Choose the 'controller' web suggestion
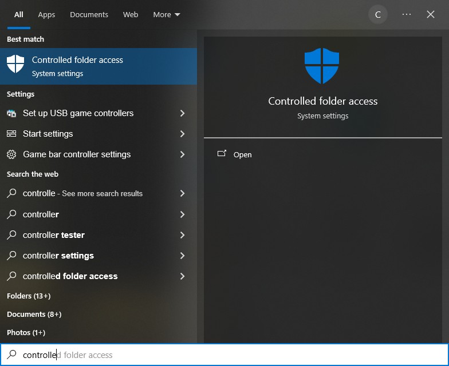This screenshot has height=366, width=449. [99, 214]
